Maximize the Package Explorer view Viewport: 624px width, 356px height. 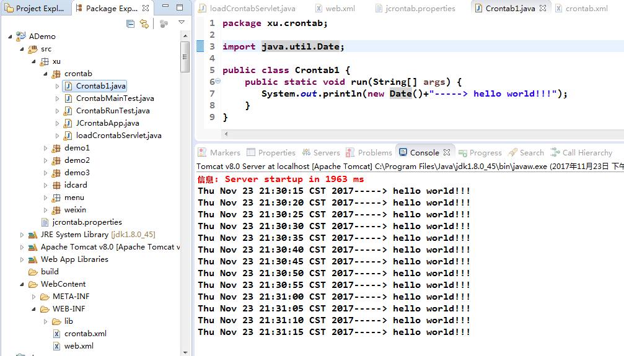[180, 7]
